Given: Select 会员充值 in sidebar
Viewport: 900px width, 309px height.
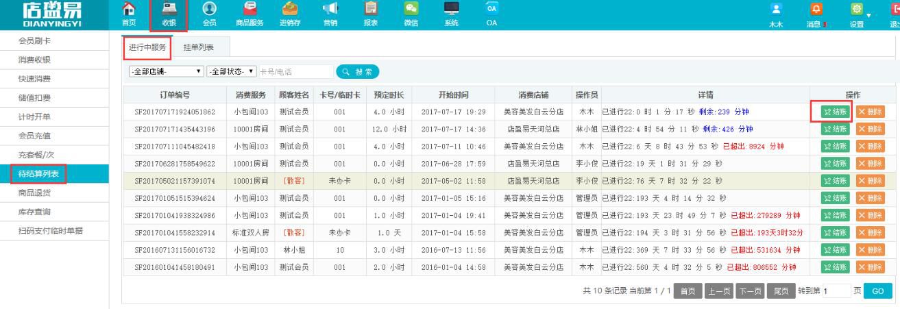Looking at the screenshot, I should pos(54,136).
